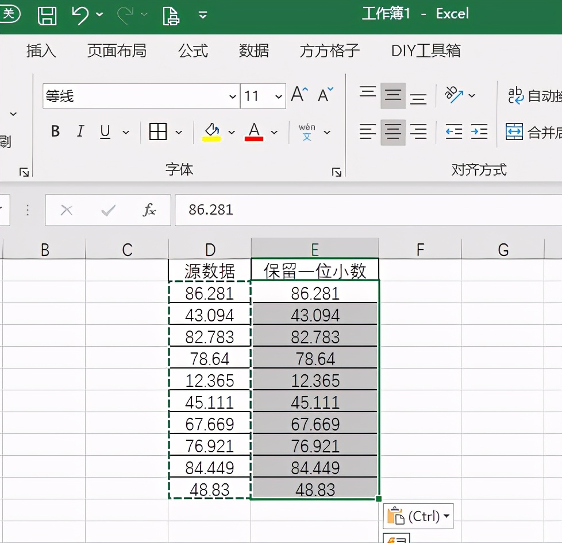This screenshot has width=562, height=543.
Task: Open the font size dropdown
Action: coord(279,96)
